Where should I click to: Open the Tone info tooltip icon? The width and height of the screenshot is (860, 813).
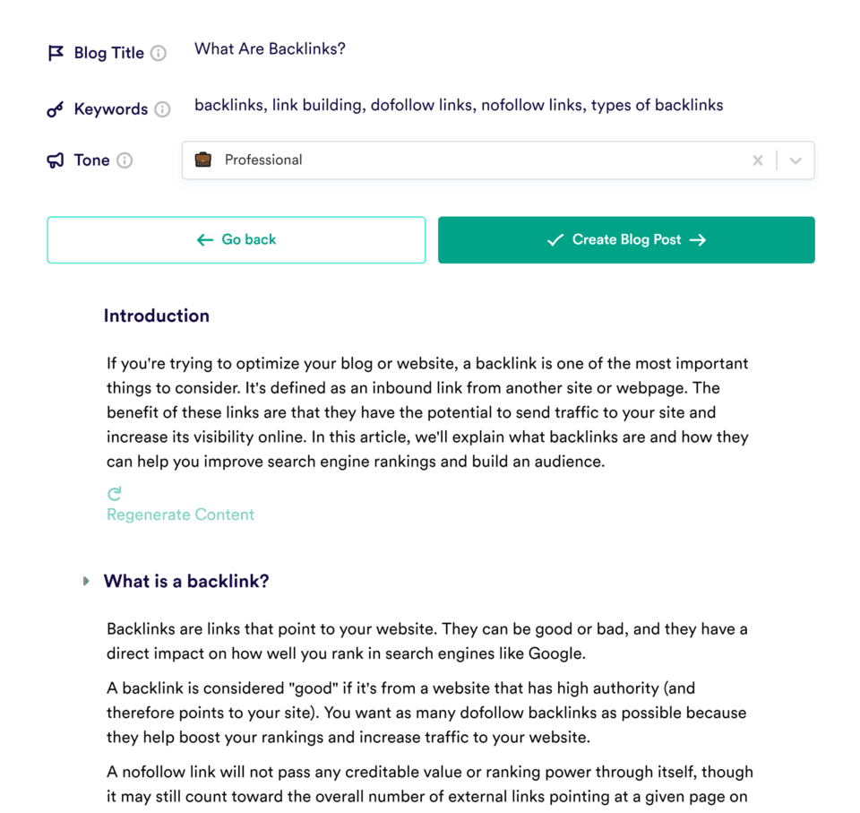coord(125,160)
